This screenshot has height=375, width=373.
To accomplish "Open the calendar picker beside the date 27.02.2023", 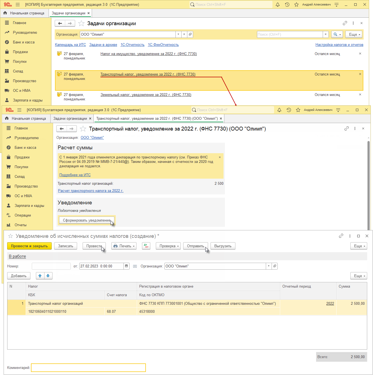I will [x=127, y=266].
